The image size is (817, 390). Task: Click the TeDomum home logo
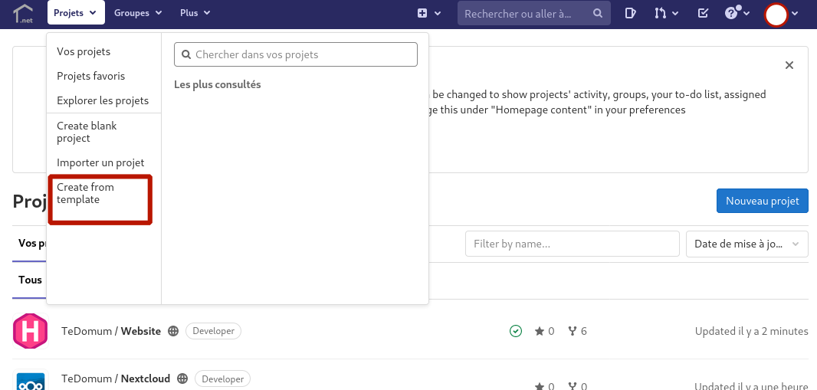point(23,13)
